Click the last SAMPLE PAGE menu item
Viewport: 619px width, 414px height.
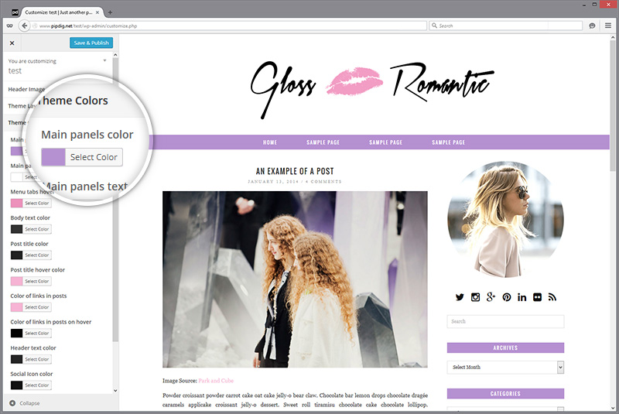coord(448,142)
